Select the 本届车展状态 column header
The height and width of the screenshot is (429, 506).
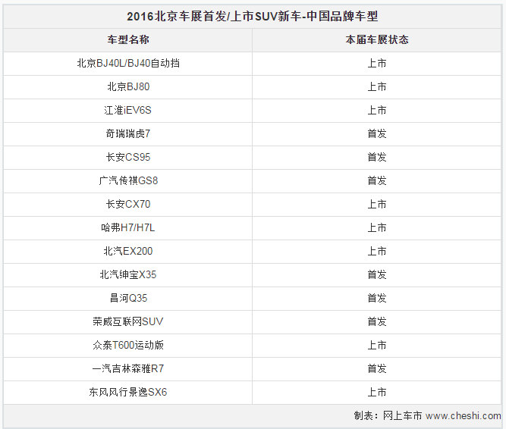click(376, 39)
